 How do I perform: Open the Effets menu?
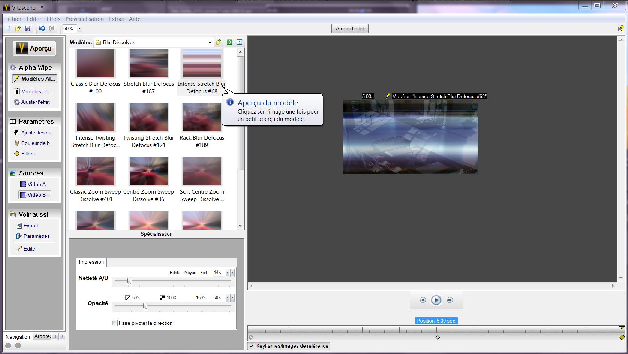[x=53, y=19]
